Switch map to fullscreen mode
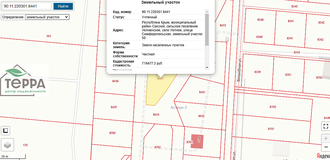 pyautogui.click(x=326, y=127)
